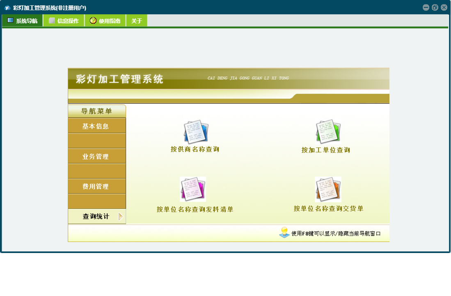
Task: Click the light bulb tip icon
Action: tap(284, 232)
